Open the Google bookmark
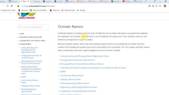 point(81,10)
